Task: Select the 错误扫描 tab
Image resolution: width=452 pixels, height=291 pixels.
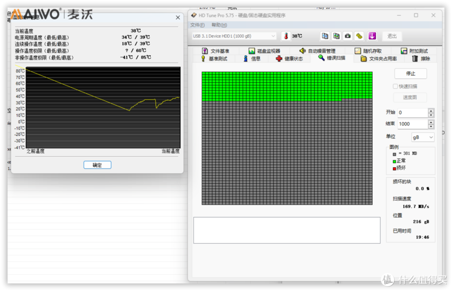Action: click(x=332, y=58)
